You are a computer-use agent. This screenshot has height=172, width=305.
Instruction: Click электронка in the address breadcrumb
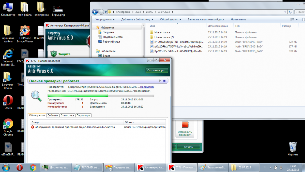pos(123,12)
